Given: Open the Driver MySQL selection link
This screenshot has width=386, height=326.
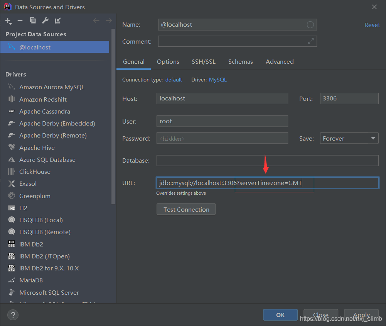Looking at the screenshot, I should coord(217,80).
